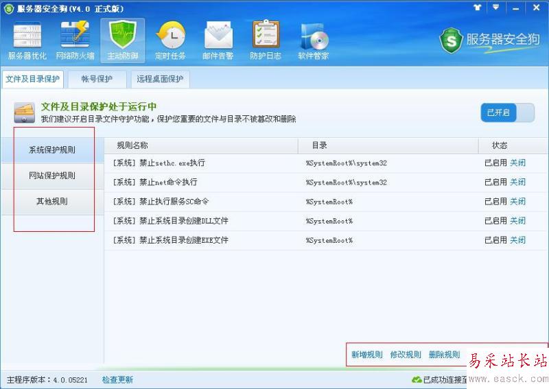Click the 服务器安全狗 shield logo at right
This screenshot has width=549, height=389.
[452, 40]
